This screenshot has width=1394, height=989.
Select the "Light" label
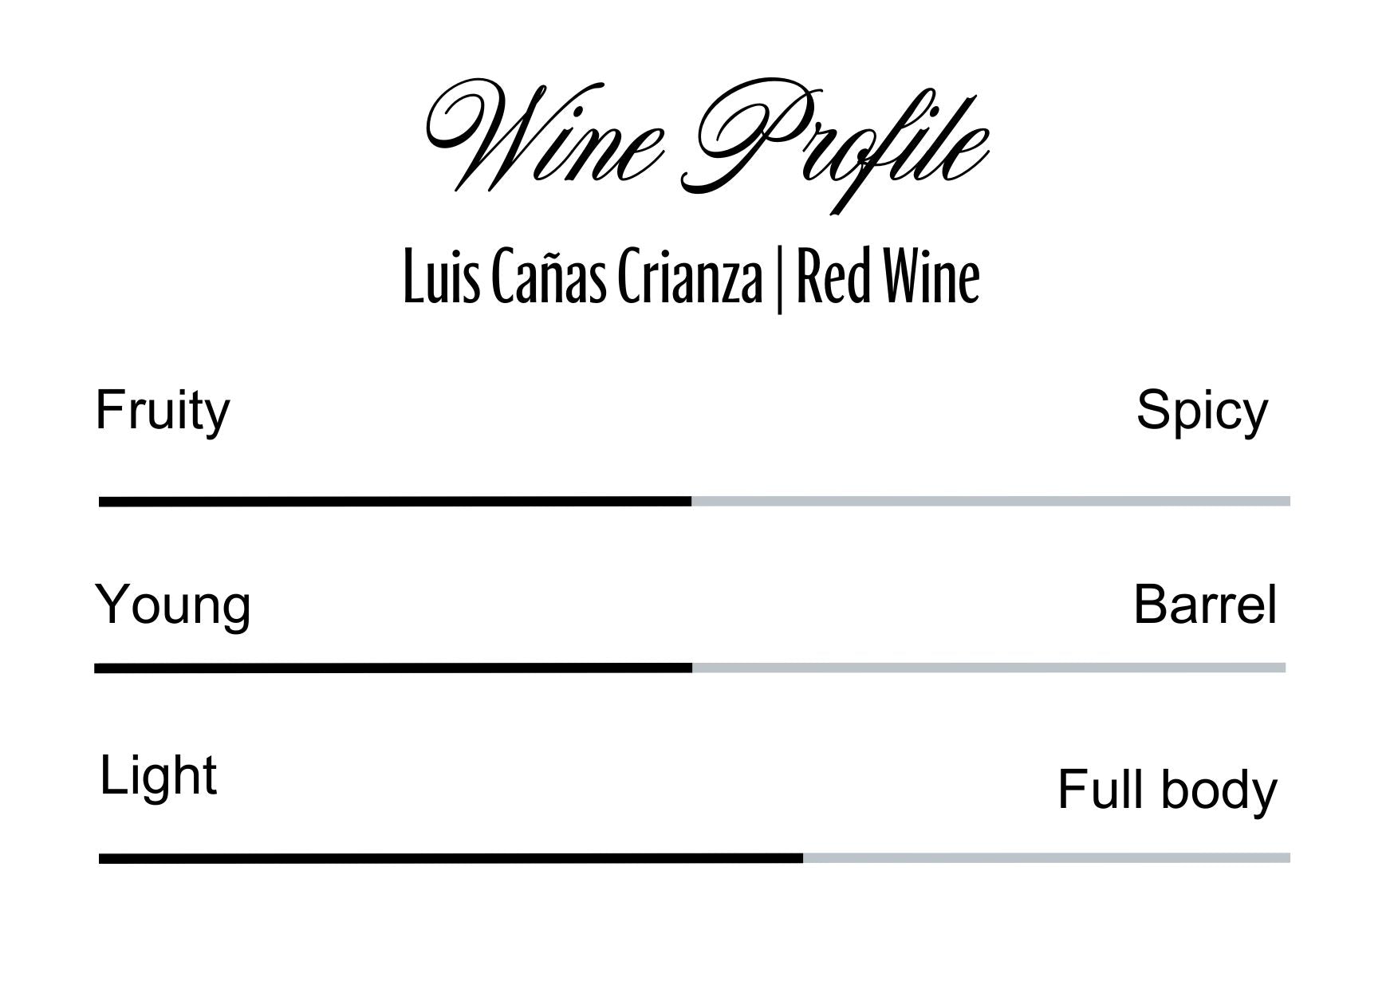pyautogui.click(x=158, y=775)
